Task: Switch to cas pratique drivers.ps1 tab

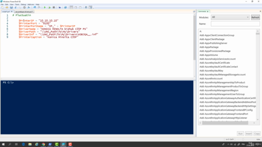Action: 24,12
